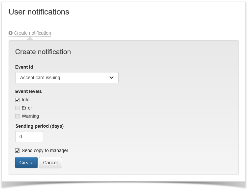Viewport: 250px width, 191px height.
Task: Enable the Error event level checkbox
Action: point(17,108)
